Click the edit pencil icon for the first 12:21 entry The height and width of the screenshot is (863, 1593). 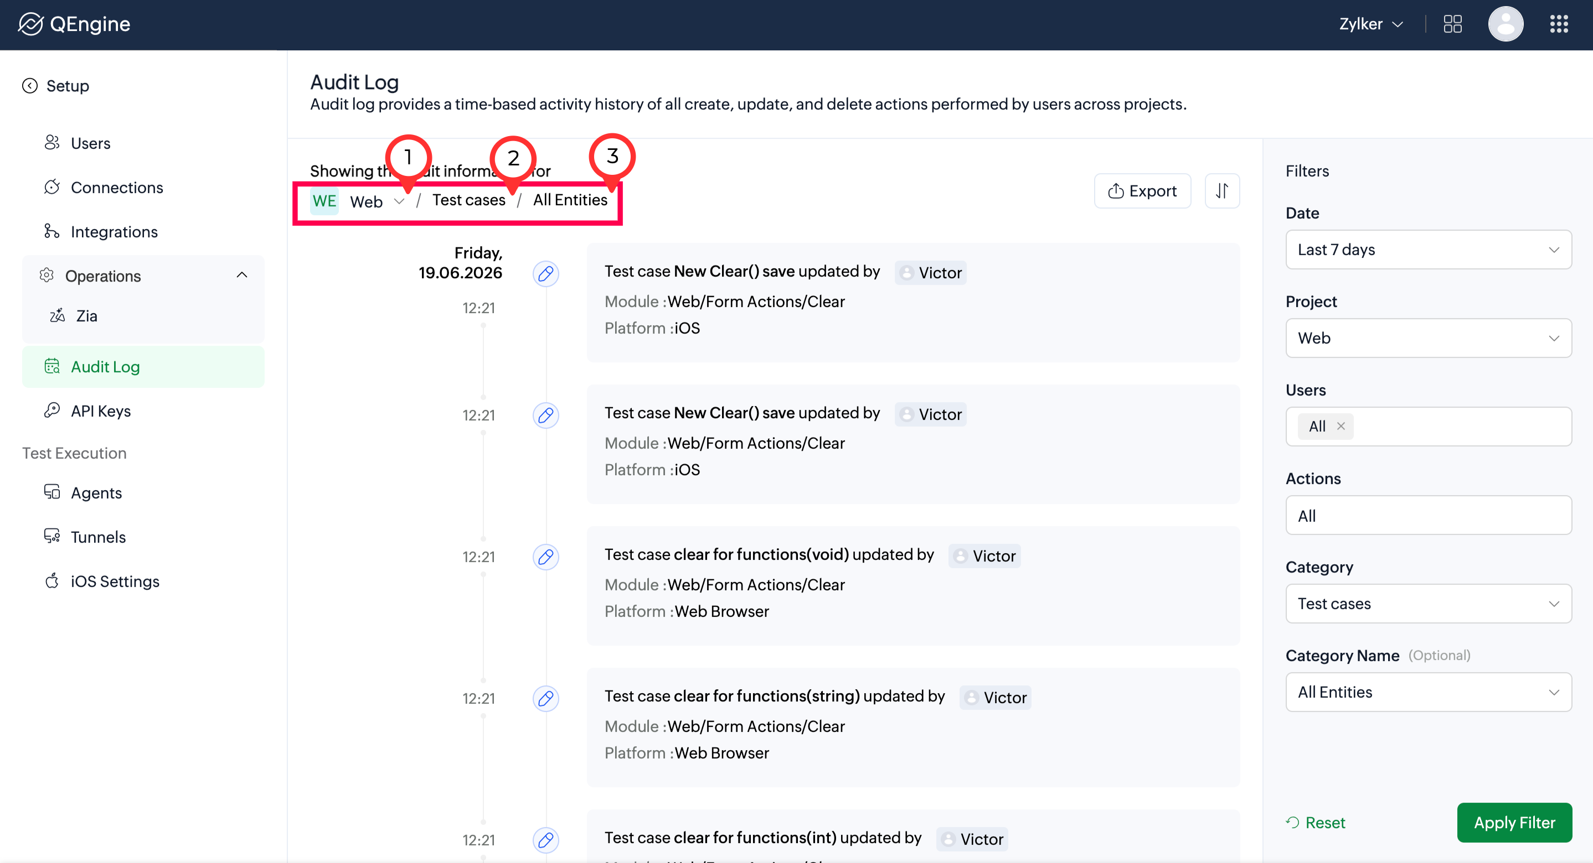(x=545, y=274)
